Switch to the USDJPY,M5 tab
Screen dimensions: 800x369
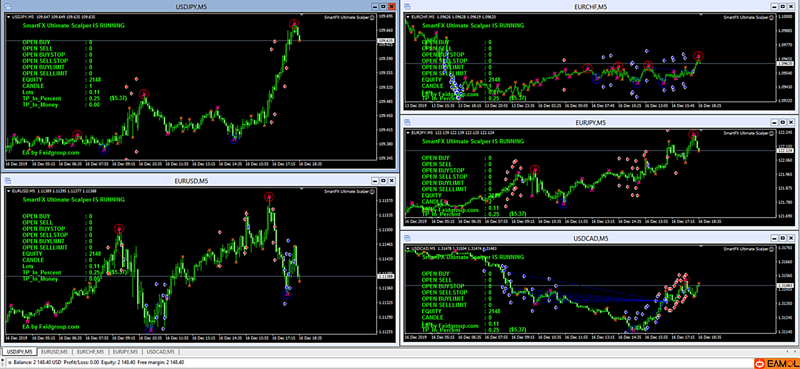tap(20, 352)
